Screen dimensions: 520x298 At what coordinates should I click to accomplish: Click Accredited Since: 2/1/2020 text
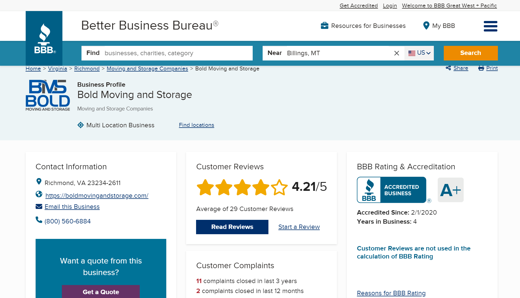397,212
